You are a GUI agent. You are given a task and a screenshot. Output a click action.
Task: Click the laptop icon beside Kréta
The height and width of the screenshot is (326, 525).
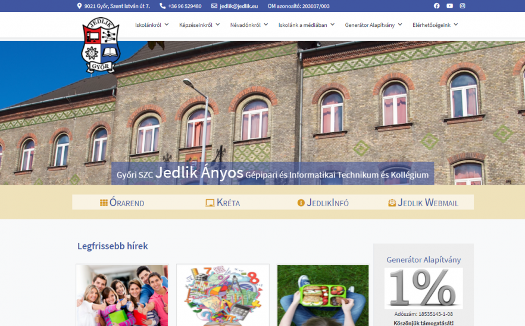[210, 203]
